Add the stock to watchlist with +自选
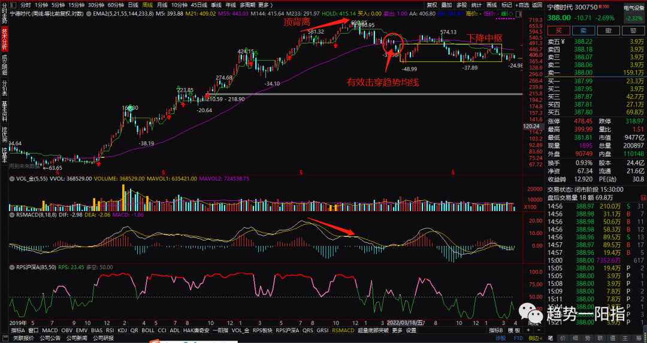This screenshot has height=343, width=647. (x=521, y=5)
